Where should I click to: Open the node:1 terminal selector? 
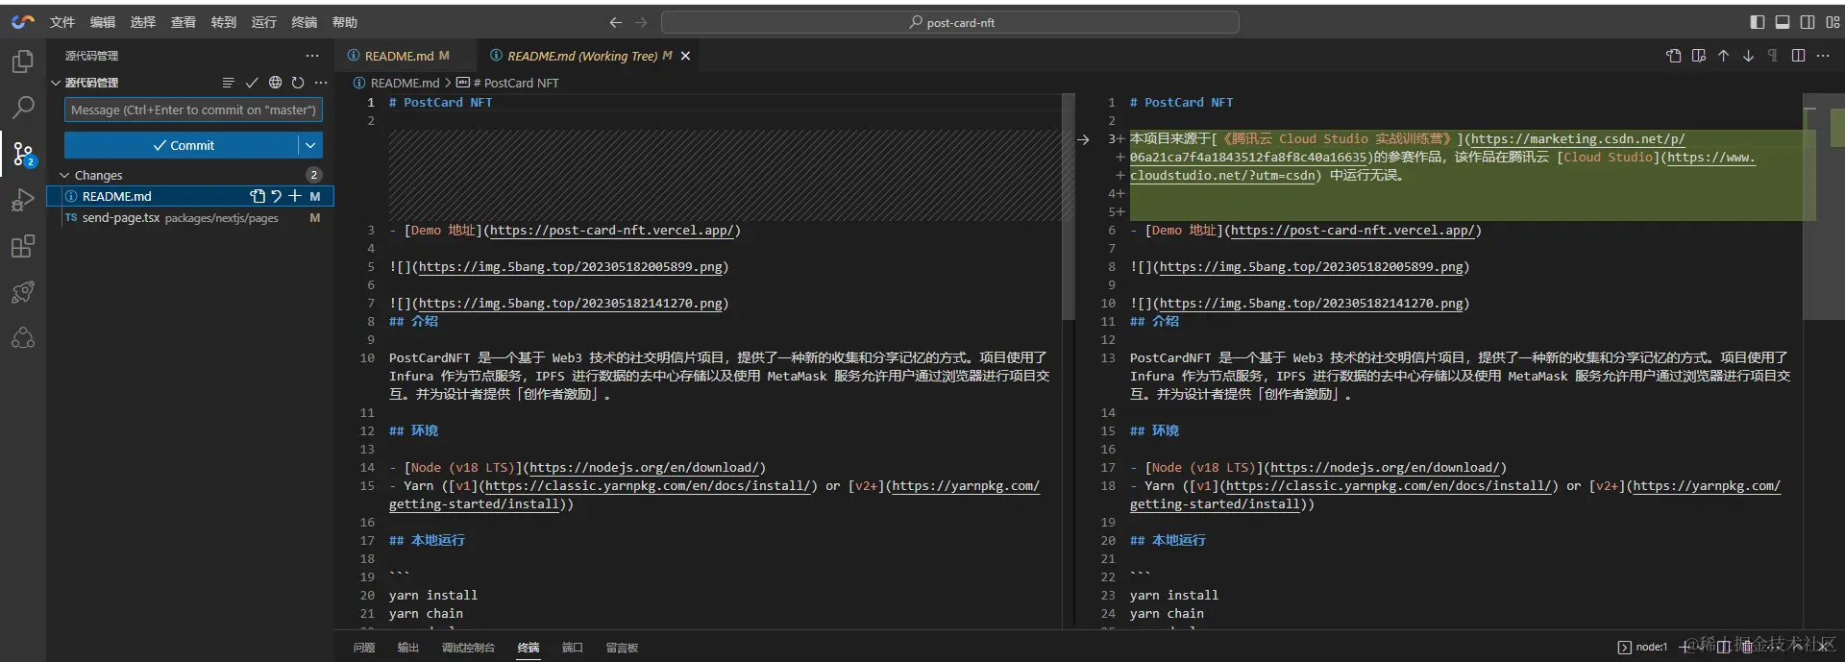coord(1642,647)
